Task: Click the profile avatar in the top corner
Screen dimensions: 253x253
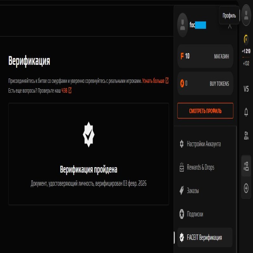Action: 246,15
